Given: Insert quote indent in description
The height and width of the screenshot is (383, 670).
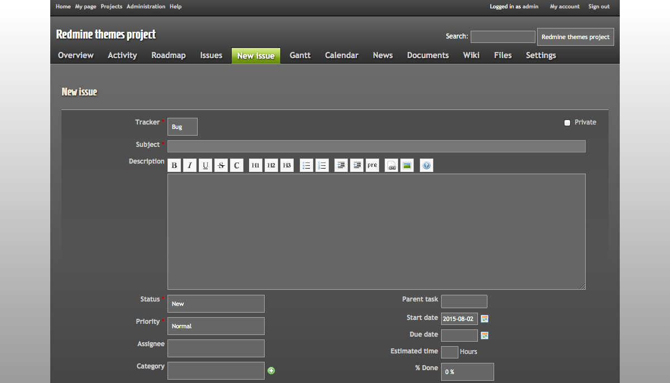Looking at the screenshot, I should coord(341,165).
